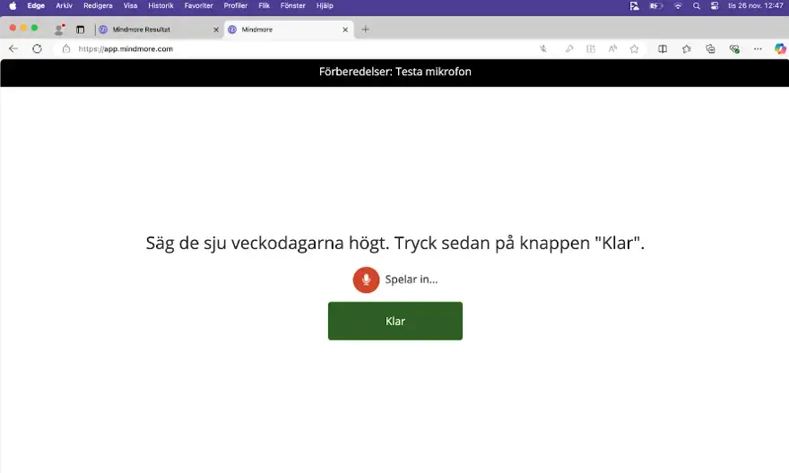
Task: Reload the page with the refresh icon
Action: [x=37, y=48]
